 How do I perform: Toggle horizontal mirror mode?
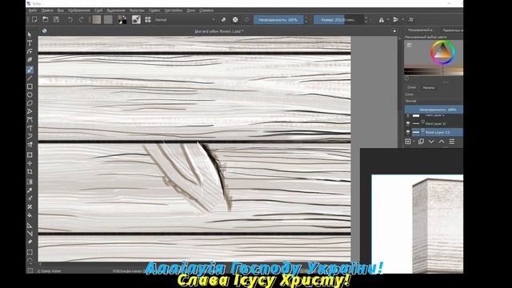381,20
